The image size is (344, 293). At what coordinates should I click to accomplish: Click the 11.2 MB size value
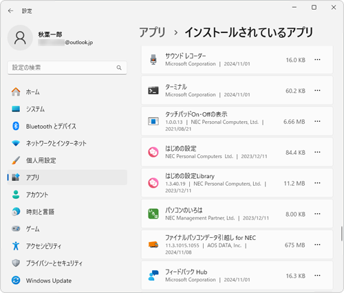[x=294, y=184]
